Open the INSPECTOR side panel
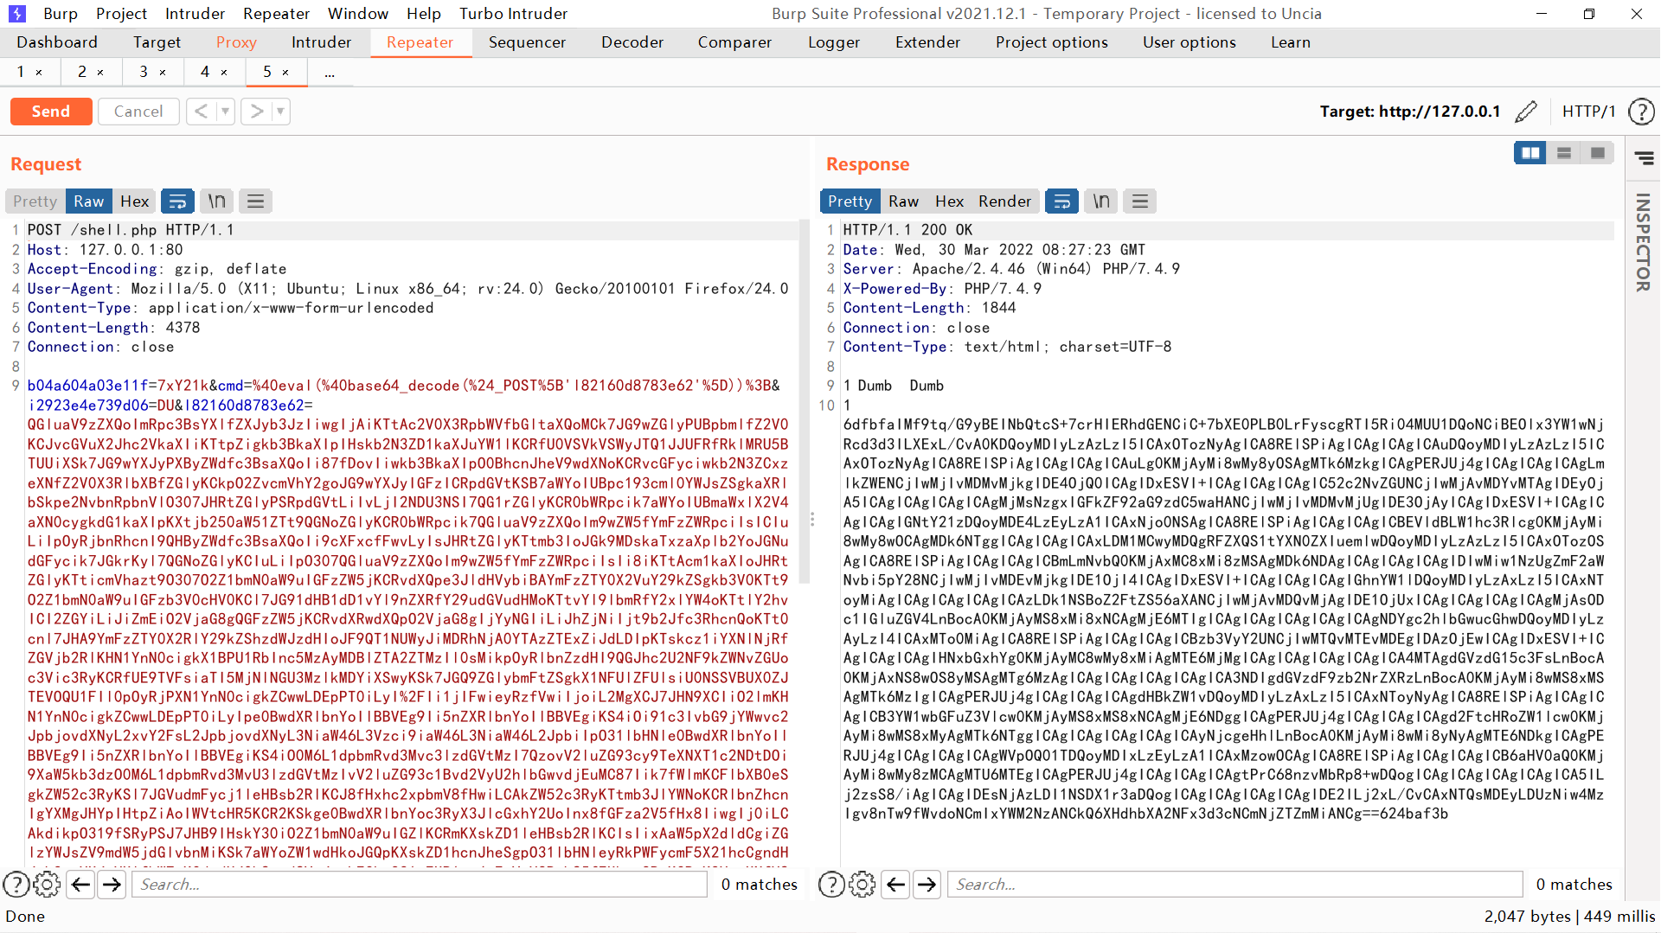Viewport: 1661px width, 933px height. (1643, 243)
